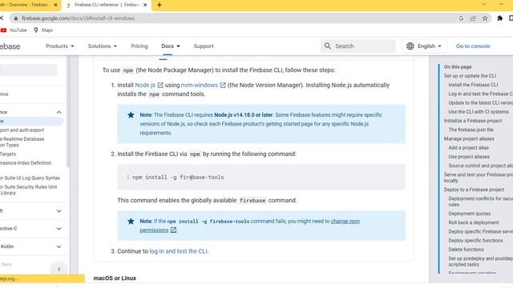The width and height of the screenshot is (513, 288).
Task: Open the log in and test the CLI link
Action: pos(178,251)
